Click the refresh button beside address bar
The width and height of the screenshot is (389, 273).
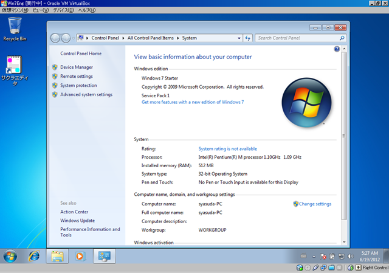coord(247,38)
